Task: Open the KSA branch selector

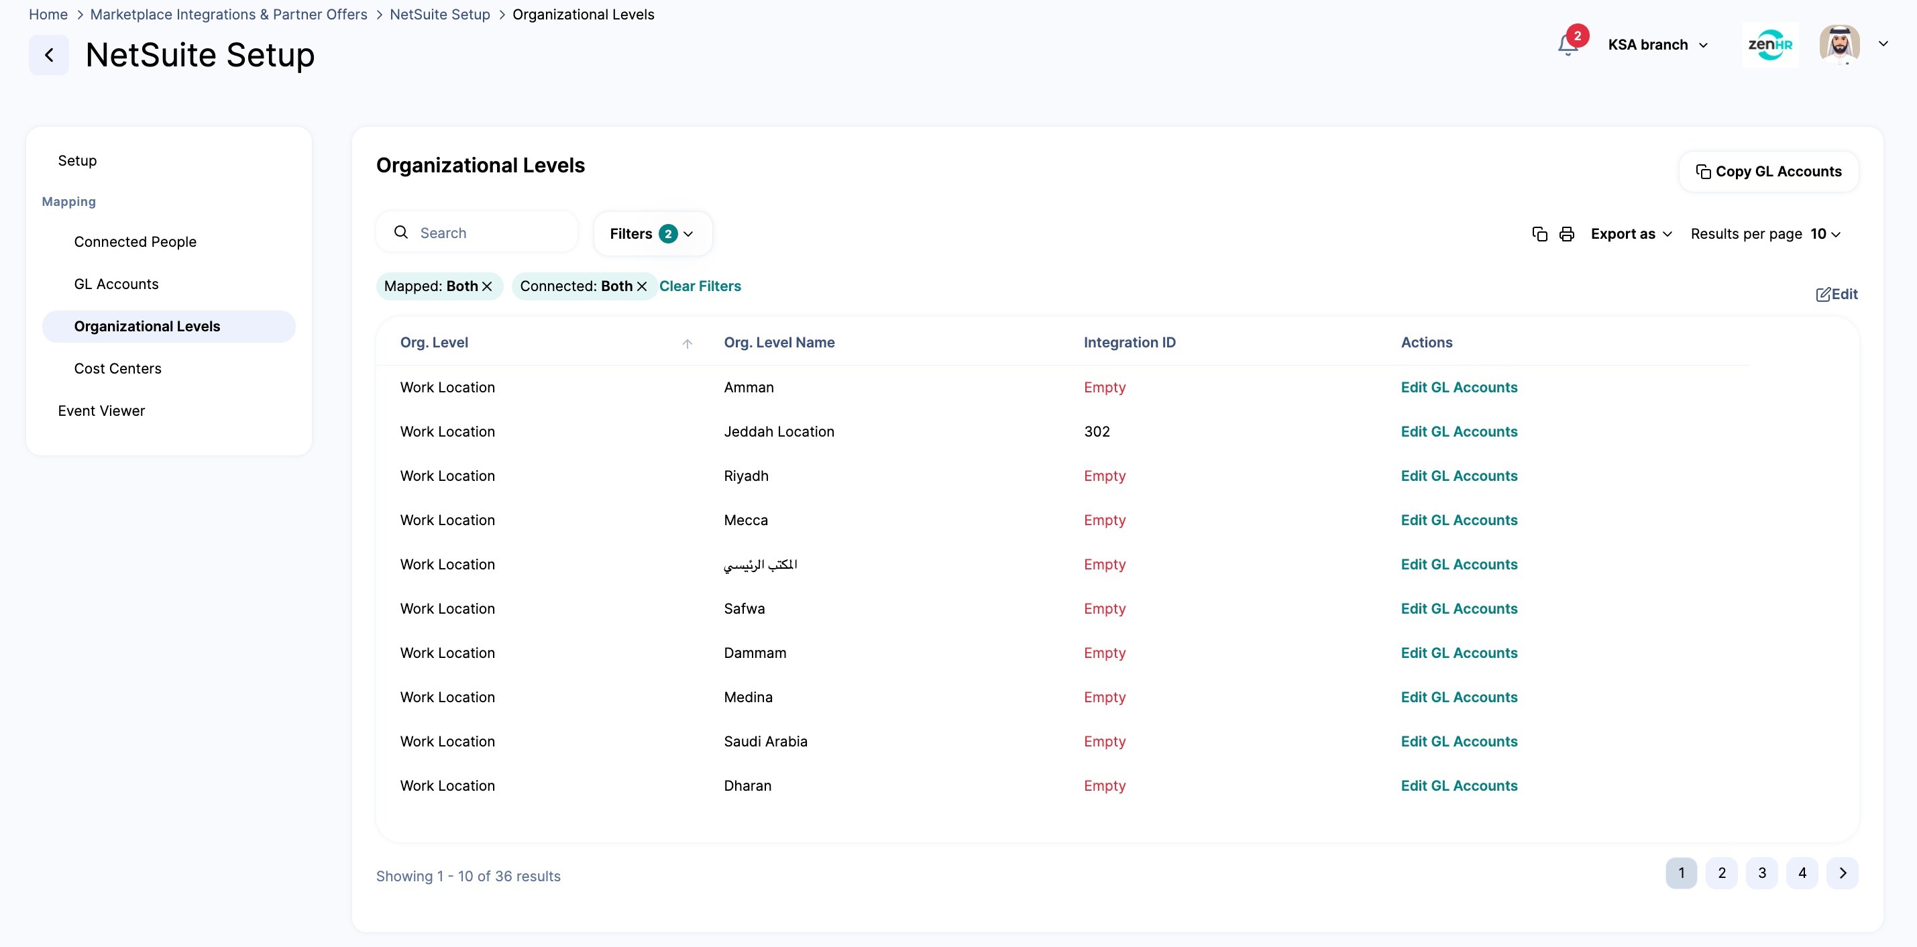Action: click(x=1658, y=45)
